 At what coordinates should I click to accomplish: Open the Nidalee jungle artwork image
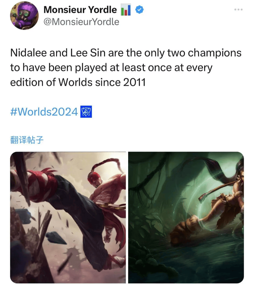(x=186, y=217)
